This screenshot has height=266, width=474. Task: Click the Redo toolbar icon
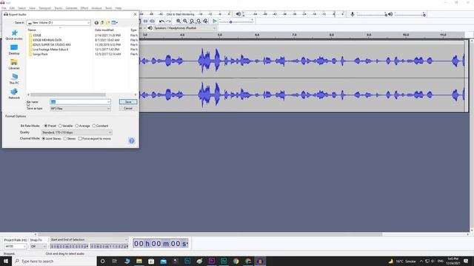click(168, 21)
